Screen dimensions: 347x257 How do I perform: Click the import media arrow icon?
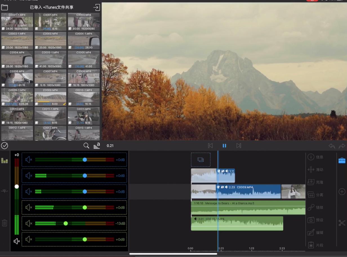click(97, 7)
